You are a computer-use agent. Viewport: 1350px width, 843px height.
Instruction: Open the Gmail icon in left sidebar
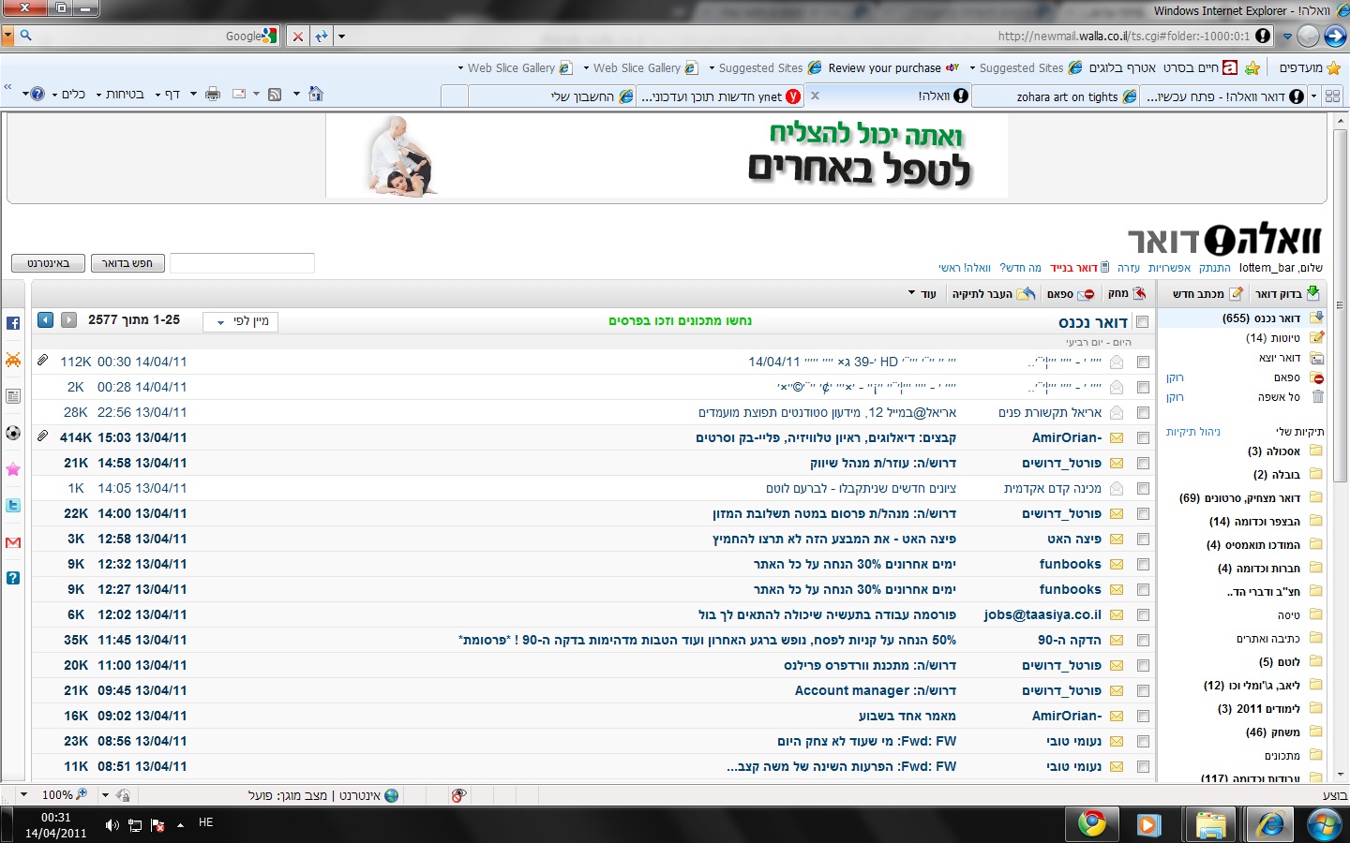click(13, 542)
